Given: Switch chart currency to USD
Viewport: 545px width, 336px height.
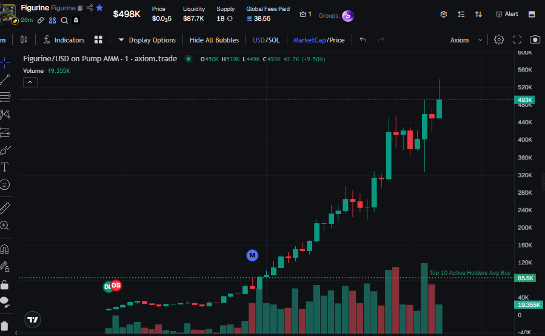Looking at the screenshot, I should point(259,40).
